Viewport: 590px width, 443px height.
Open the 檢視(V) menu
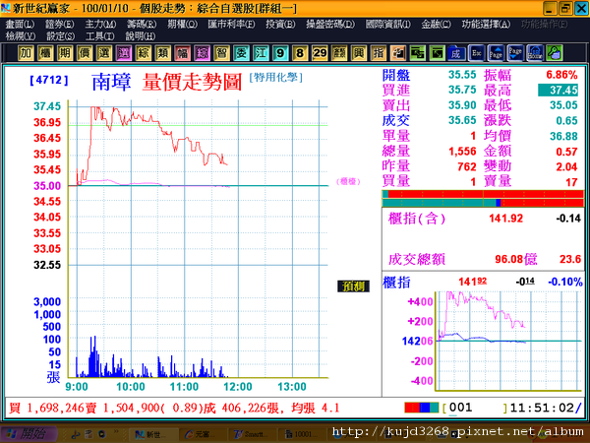tap(21, 36)
